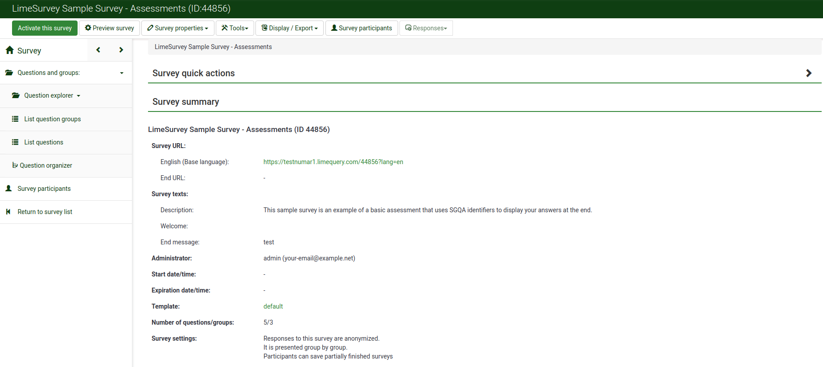Image resolution: width=823 pixels, height=367 pixels.
Task: Open the survey URL link
Action: [x=333, y=162]
